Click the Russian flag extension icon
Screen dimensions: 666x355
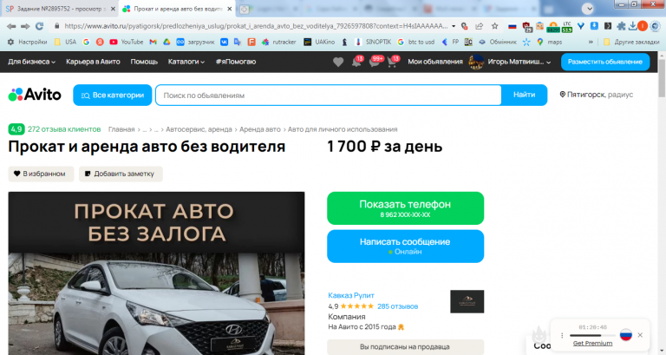[513, 26]
